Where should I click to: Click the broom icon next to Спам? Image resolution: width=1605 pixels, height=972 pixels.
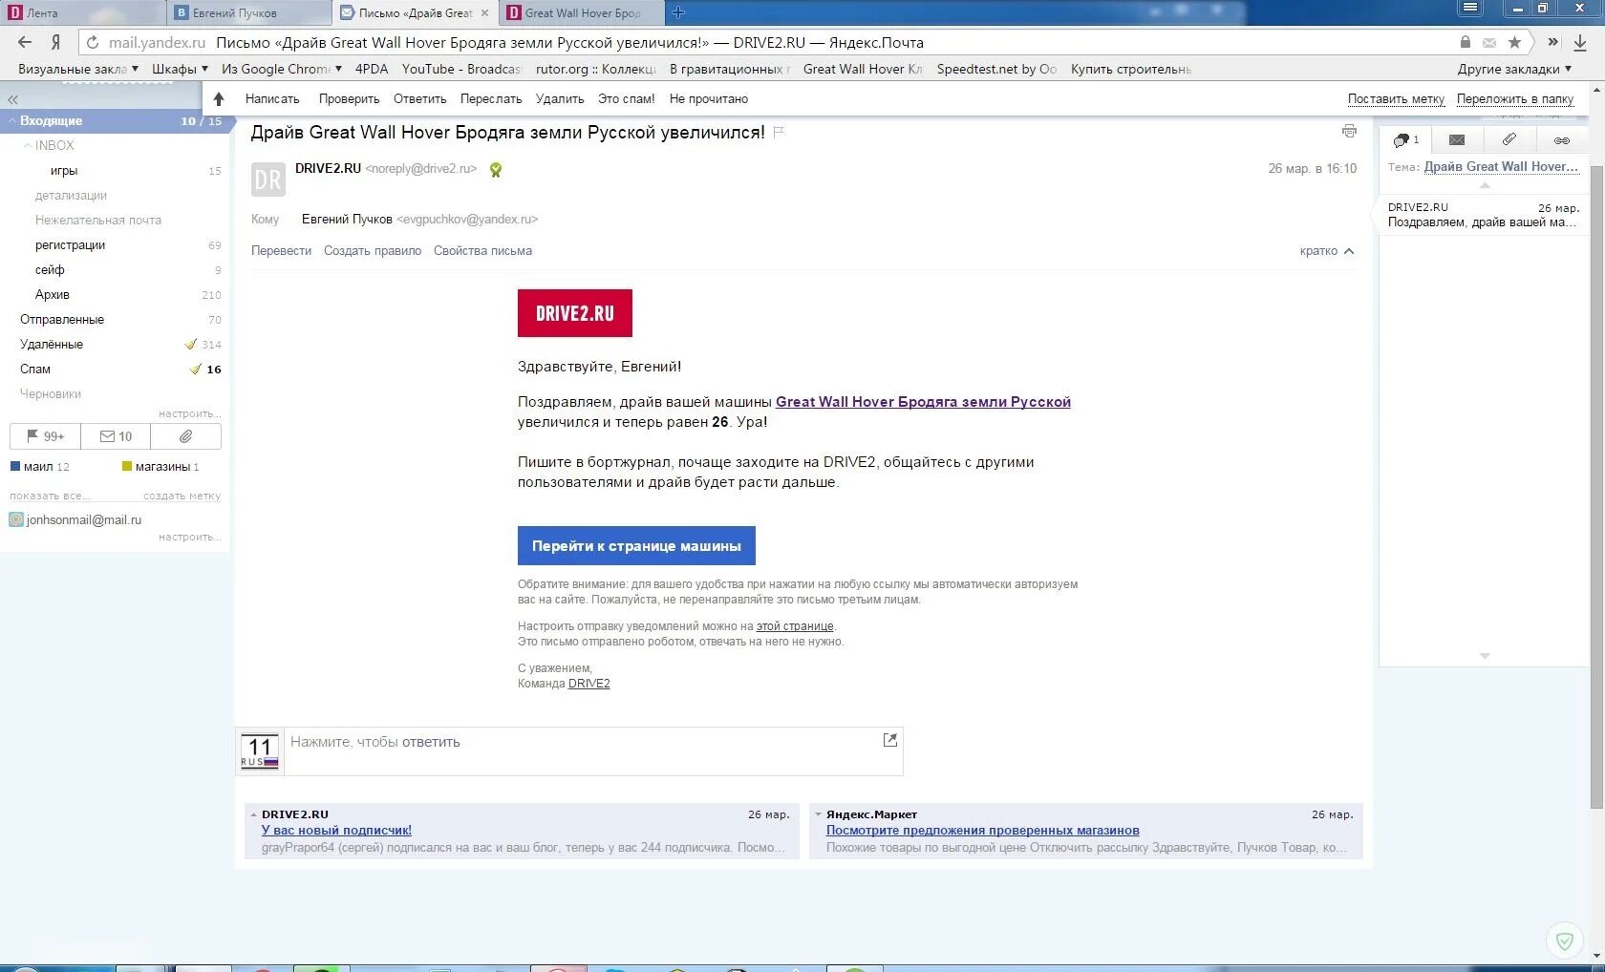195,369
